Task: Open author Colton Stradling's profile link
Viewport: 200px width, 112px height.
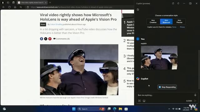Action: coord(56,24)
